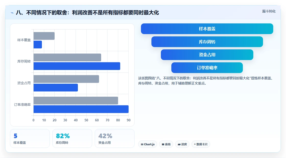This screenshot has width=286, height=158.
Task: Click the x-axis tick label 80
Action: click(x=118, y=120)
